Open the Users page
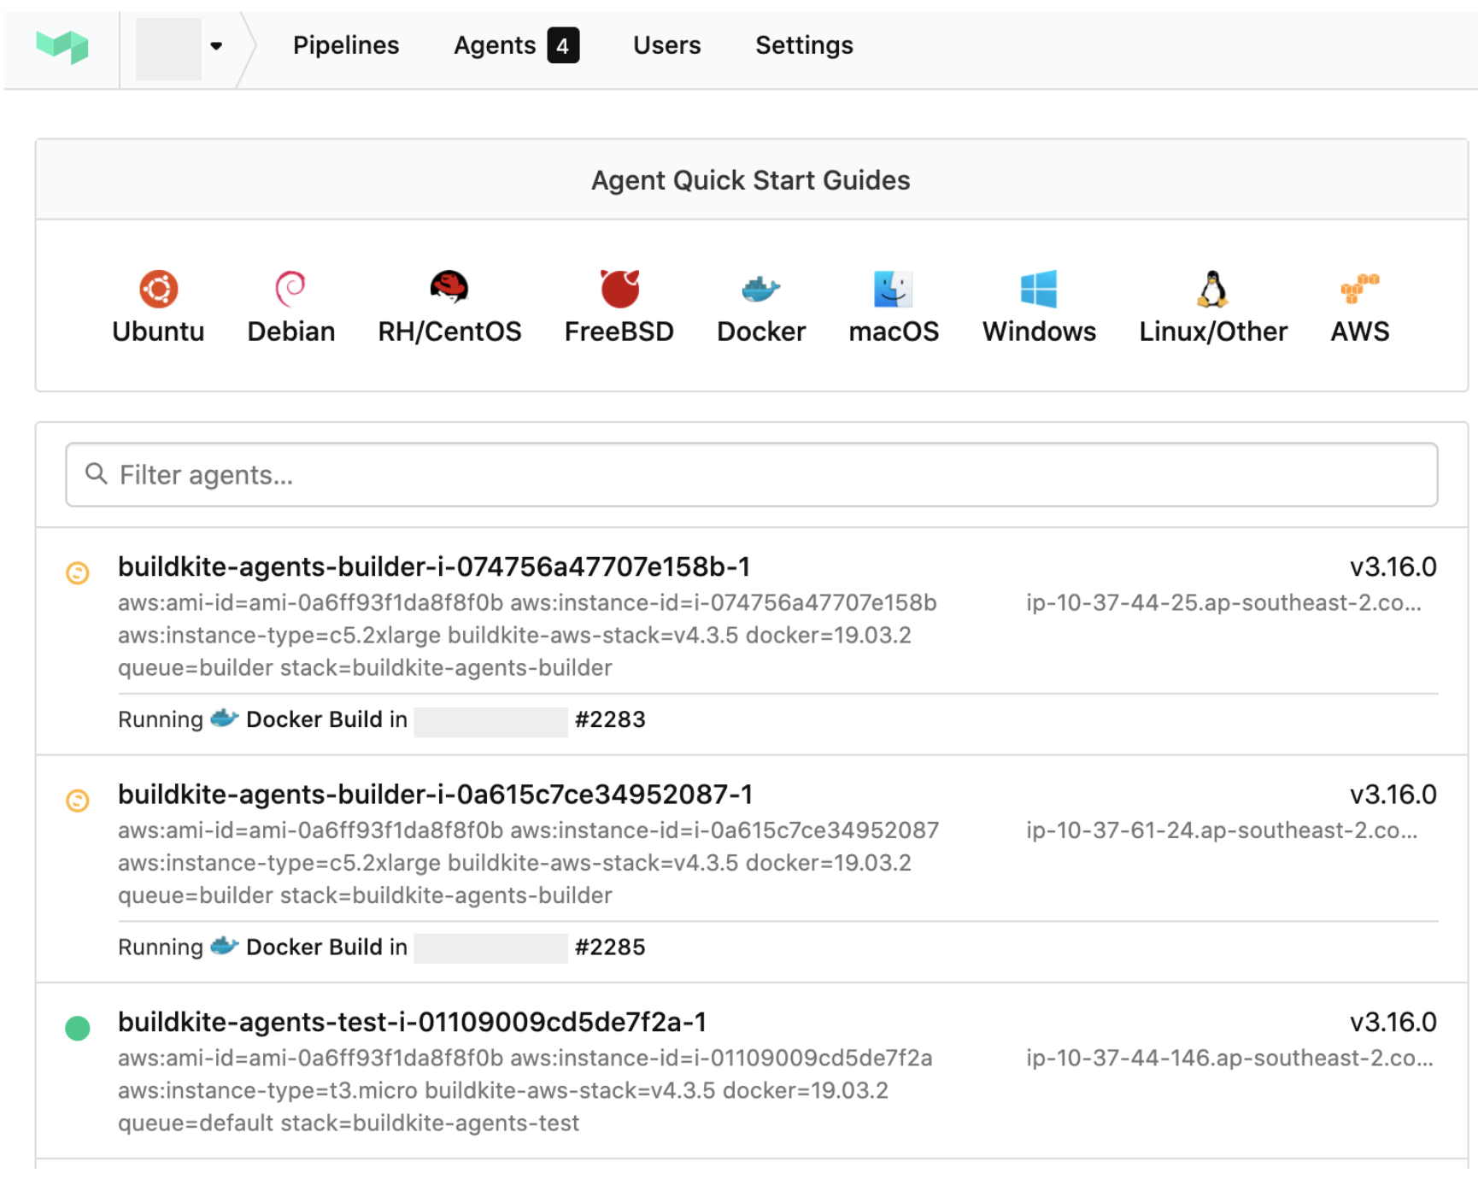Image resolution: width=1478 pixels, height=1185 pixels. point(666,45)
